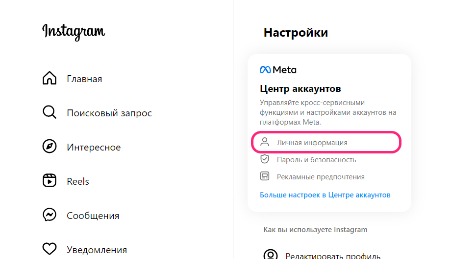Open Уведомления from sidebar
The width and height of the screenshot is (451, 259).
[x=97, y=250]
